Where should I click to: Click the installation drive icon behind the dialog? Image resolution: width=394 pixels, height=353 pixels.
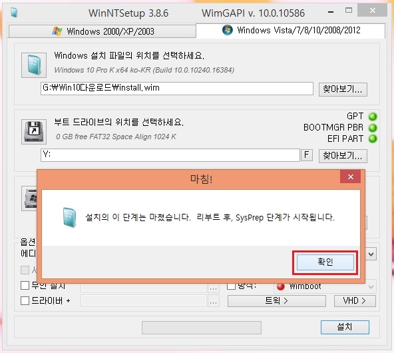click(29, 198)
